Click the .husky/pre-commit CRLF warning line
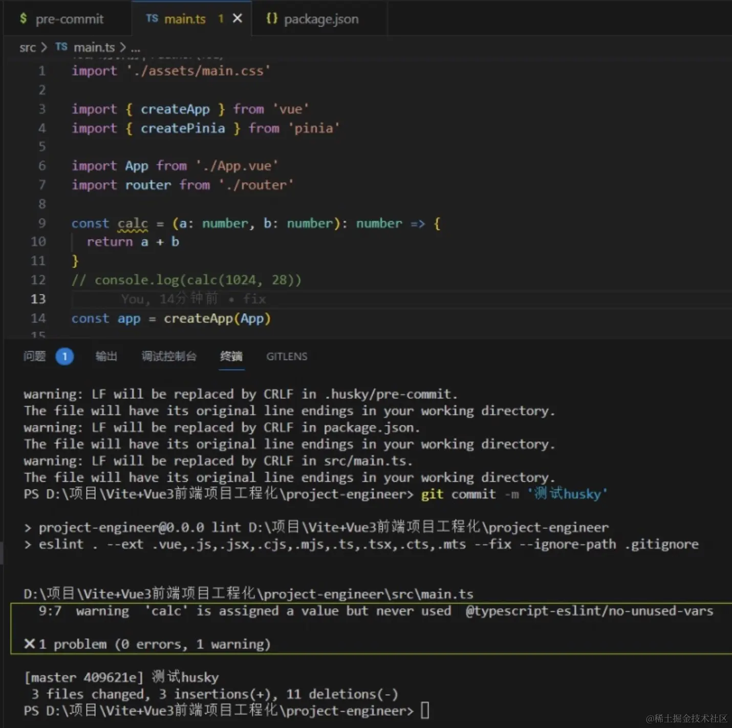The image size is (732, 728). point(241,394)
